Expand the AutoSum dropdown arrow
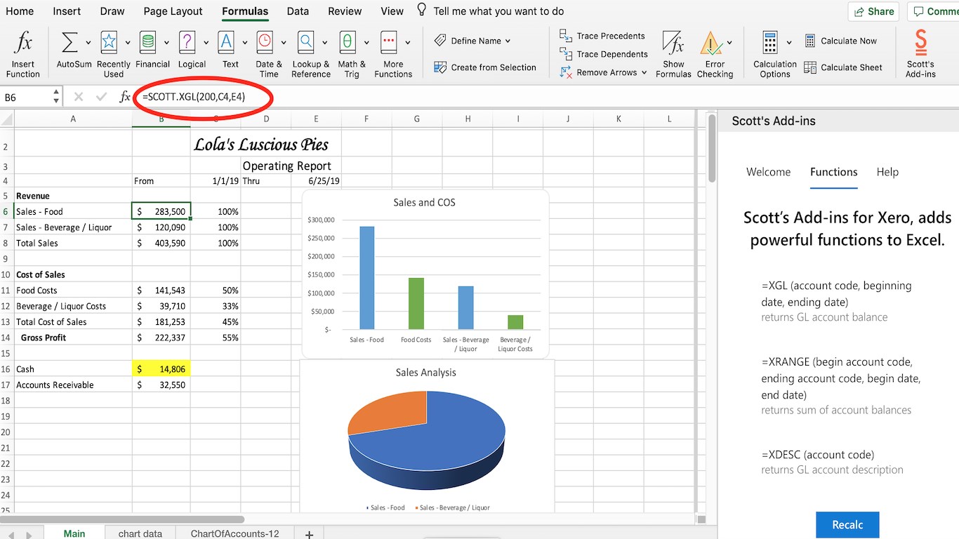The width and height of the screenshot is (959, 539). [88, 43]
